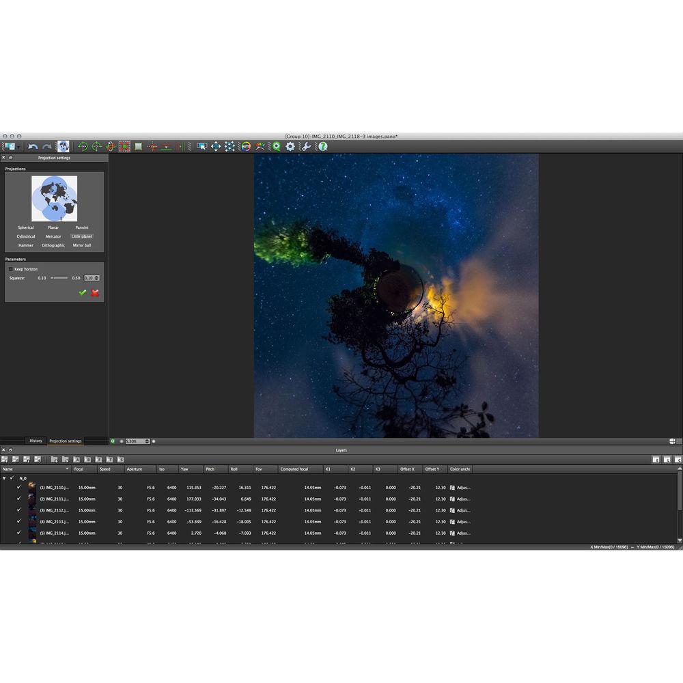
Task: Open the Name column dropdown arrow
Action: (67, 469)
